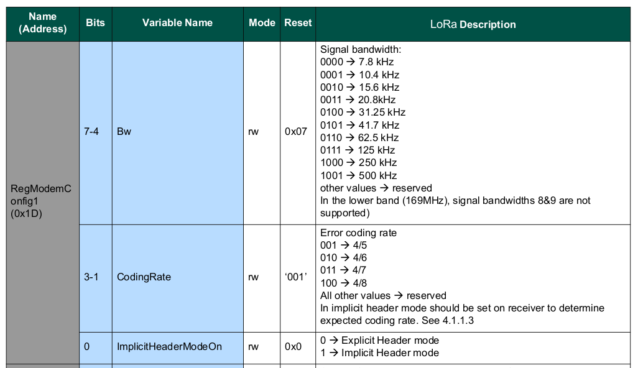
Task: Select the '1000 → 250 kHz' line
Action: 358,163
